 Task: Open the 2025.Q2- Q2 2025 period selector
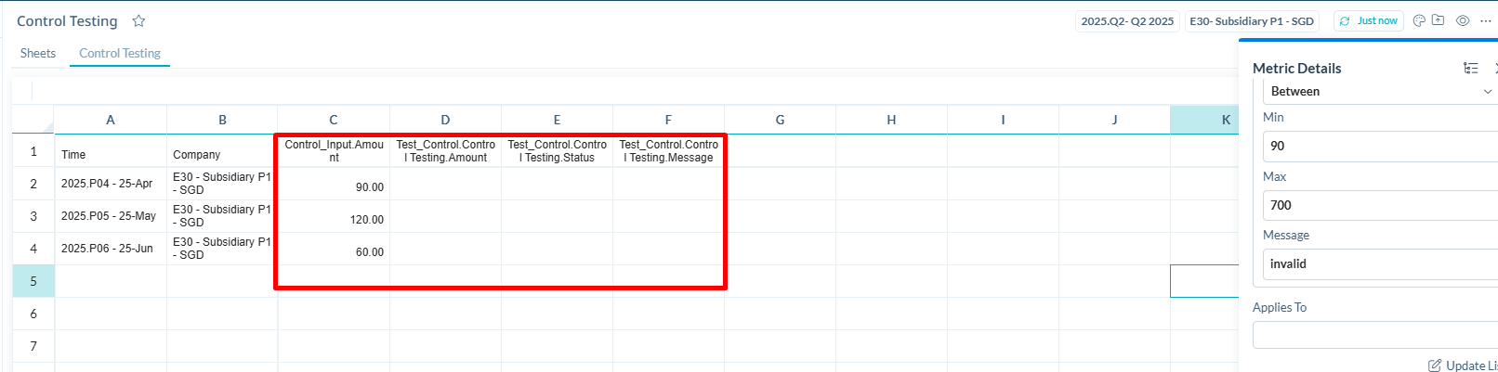point(1127,20)
